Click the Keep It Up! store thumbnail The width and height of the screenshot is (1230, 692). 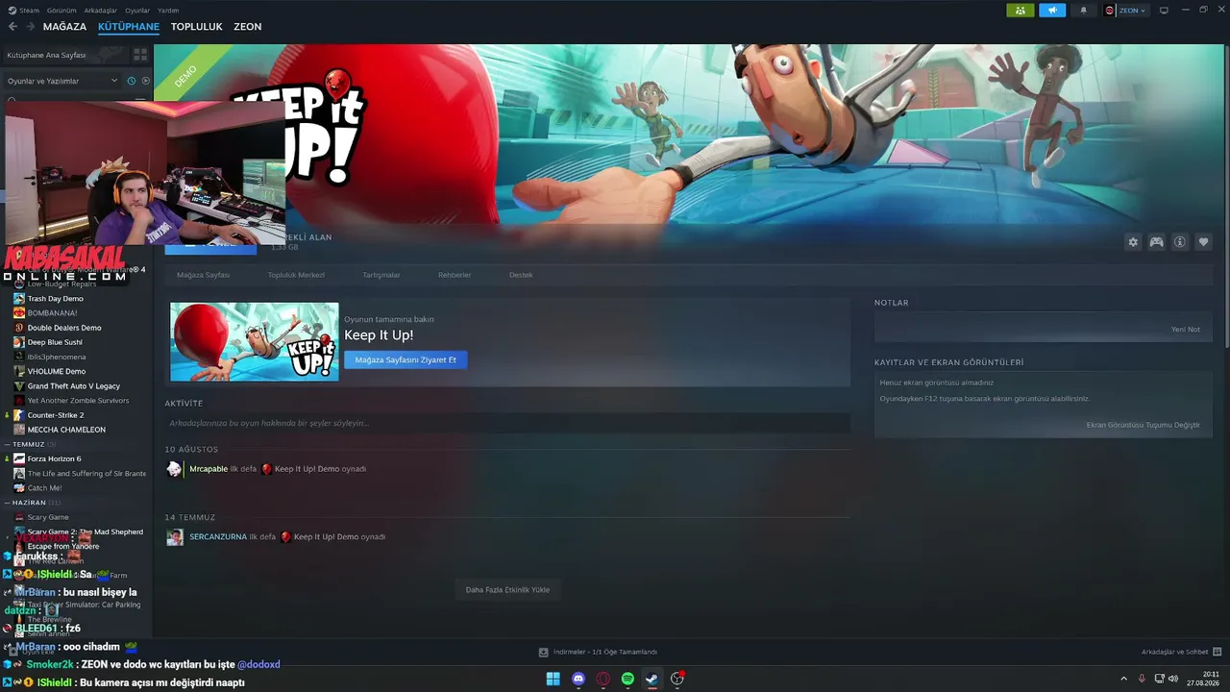255,342
